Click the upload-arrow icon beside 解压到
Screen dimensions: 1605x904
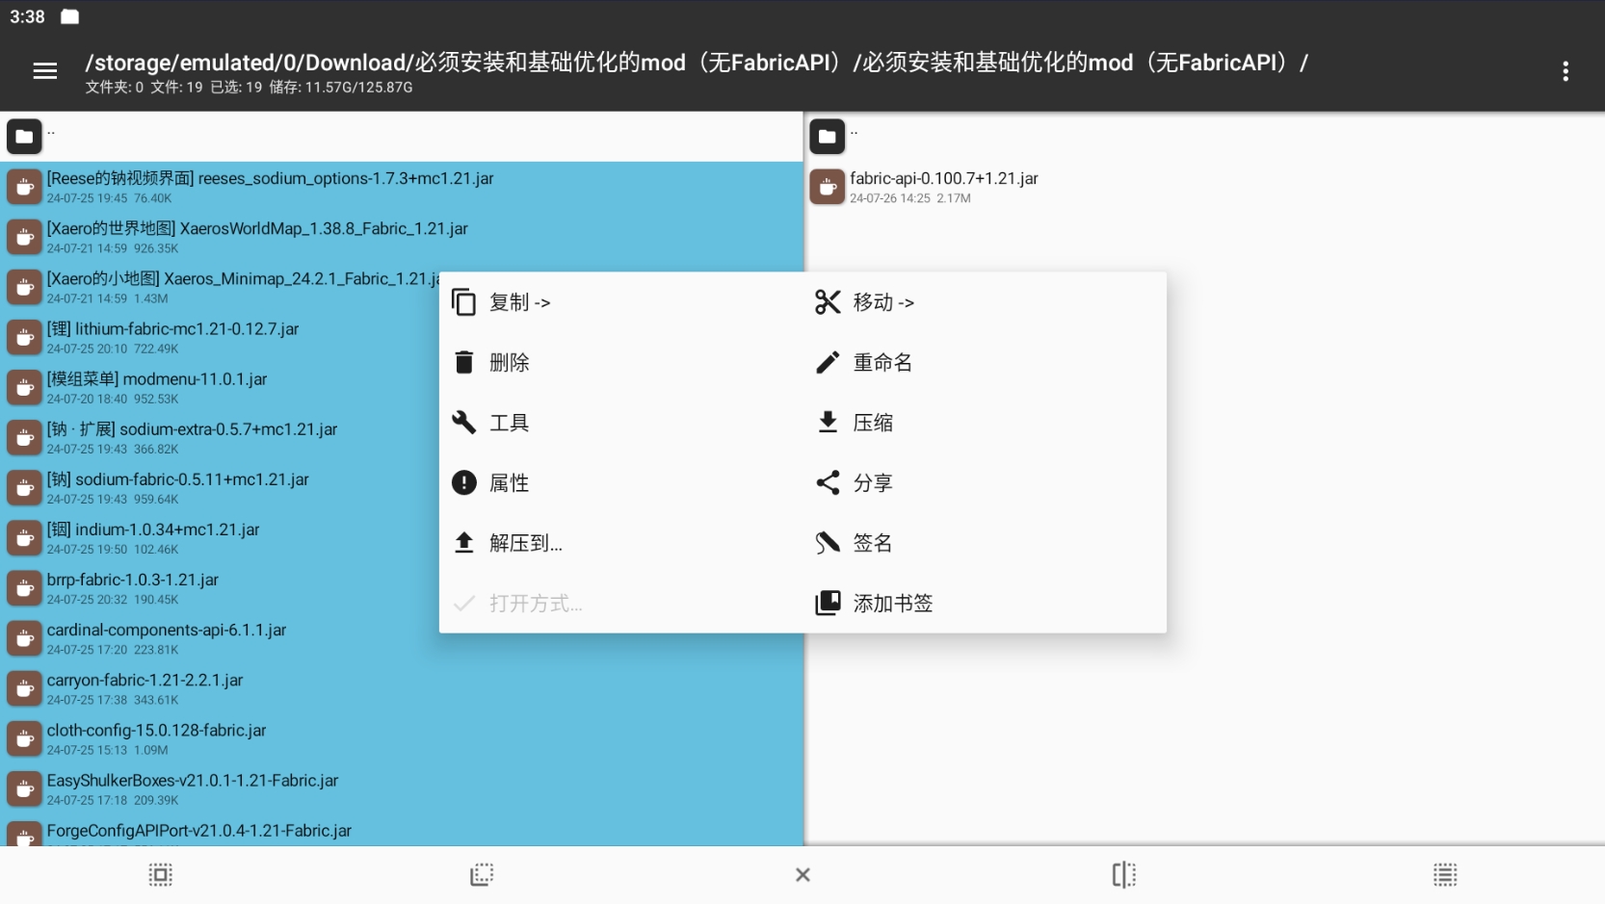464,543
